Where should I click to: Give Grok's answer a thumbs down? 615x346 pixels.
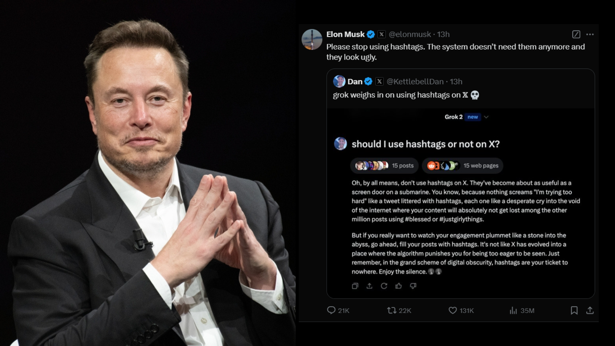click(x=413, y=286)
